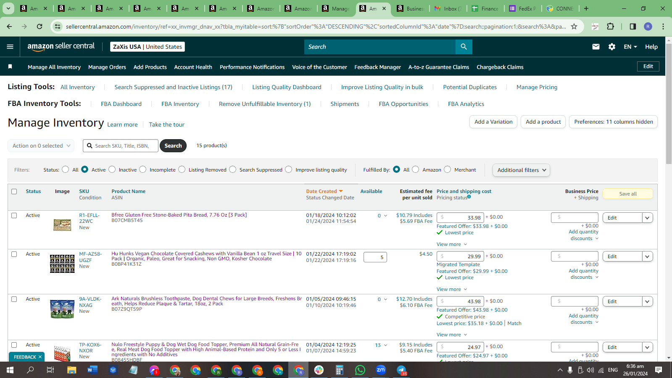Click the Amazon Seller Central logo
The image size is (672, 378).
pyautogui.click(x=61, y=47)
